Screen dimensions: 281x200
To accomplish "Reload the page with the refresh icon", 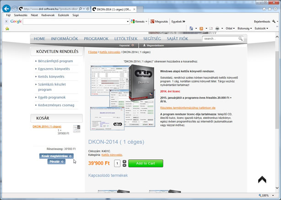I will tap(87, 9).
